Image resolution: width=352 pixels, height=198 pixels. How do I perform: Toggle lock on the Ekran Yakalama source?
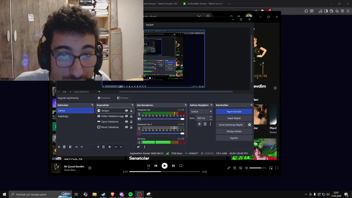pos(131,127)
